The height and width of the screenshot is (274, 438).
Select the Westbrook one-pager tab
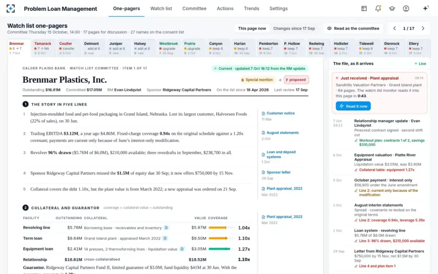point(169,48)
